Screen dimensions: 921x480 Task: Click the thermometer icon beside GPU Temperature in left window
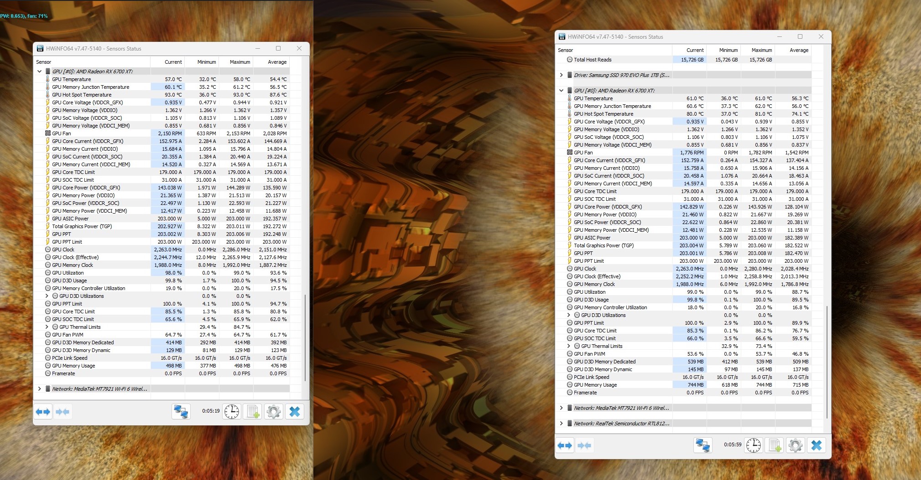pyautogui.click(x=48, y=79)
